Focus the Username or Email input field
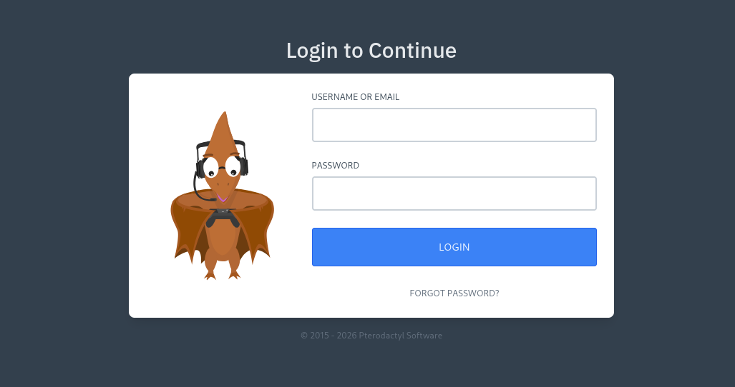Viewport: 735px width, 387px height. (x=454, y=125)
